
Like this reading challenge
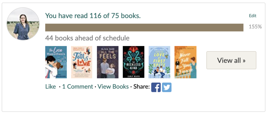click(x=51, y=87)
